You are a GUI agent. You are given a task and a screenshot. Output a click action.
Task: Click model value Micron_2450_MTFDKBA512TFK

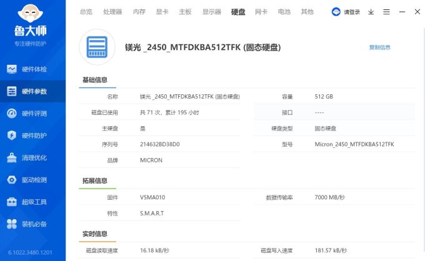(x=354, y=144)
